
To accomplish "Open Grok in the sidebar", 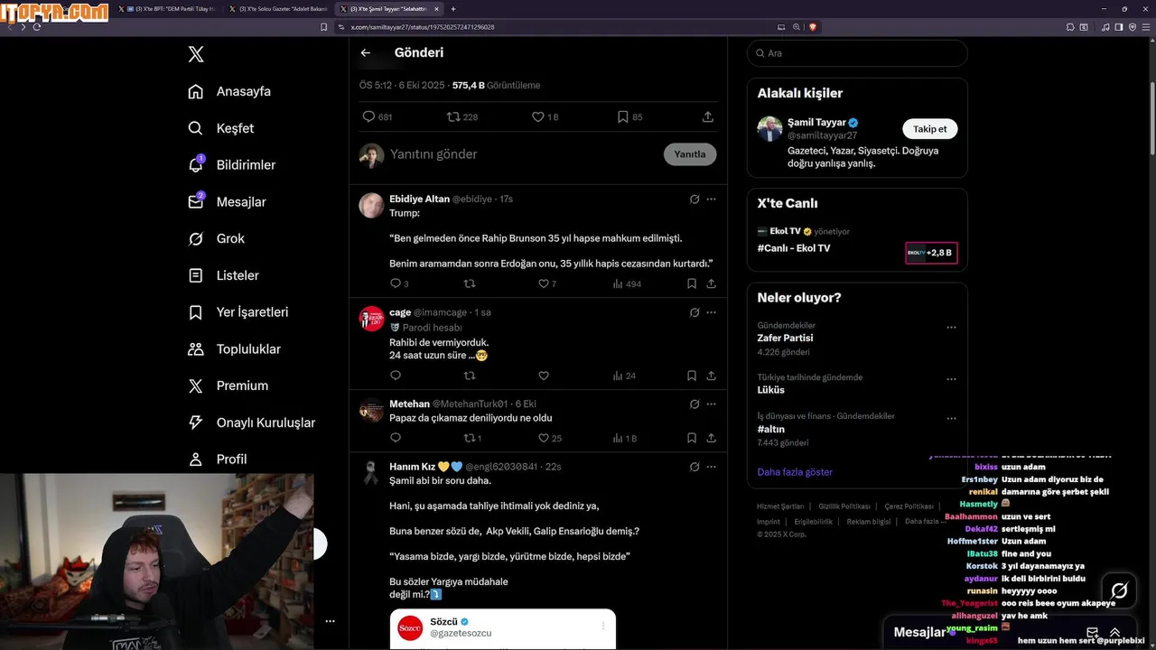I will (x=216, y=238).
